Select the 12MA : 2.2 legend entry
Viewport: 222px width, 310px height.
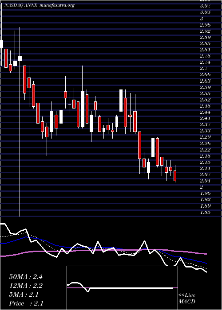pyautogui.click(x=26, y=286)
